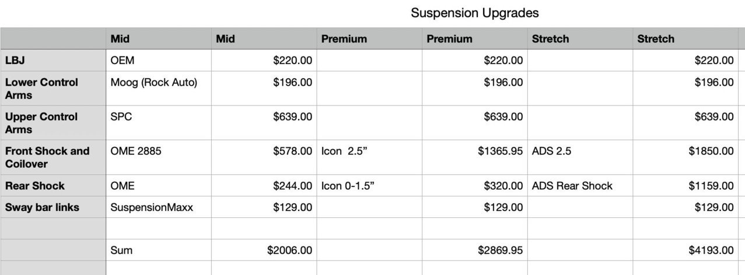Click the $4193.00 Stretch sum cell

[685, 250]
